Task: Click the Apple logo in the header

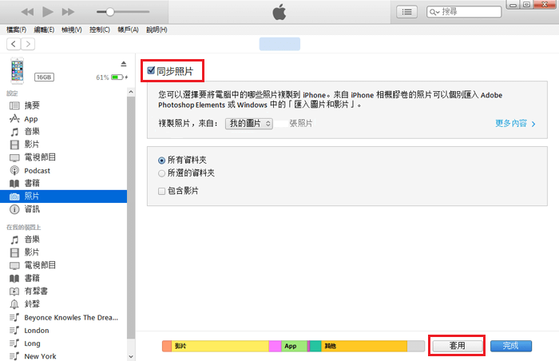Action: pyautogui.click(x=279, y=12)
